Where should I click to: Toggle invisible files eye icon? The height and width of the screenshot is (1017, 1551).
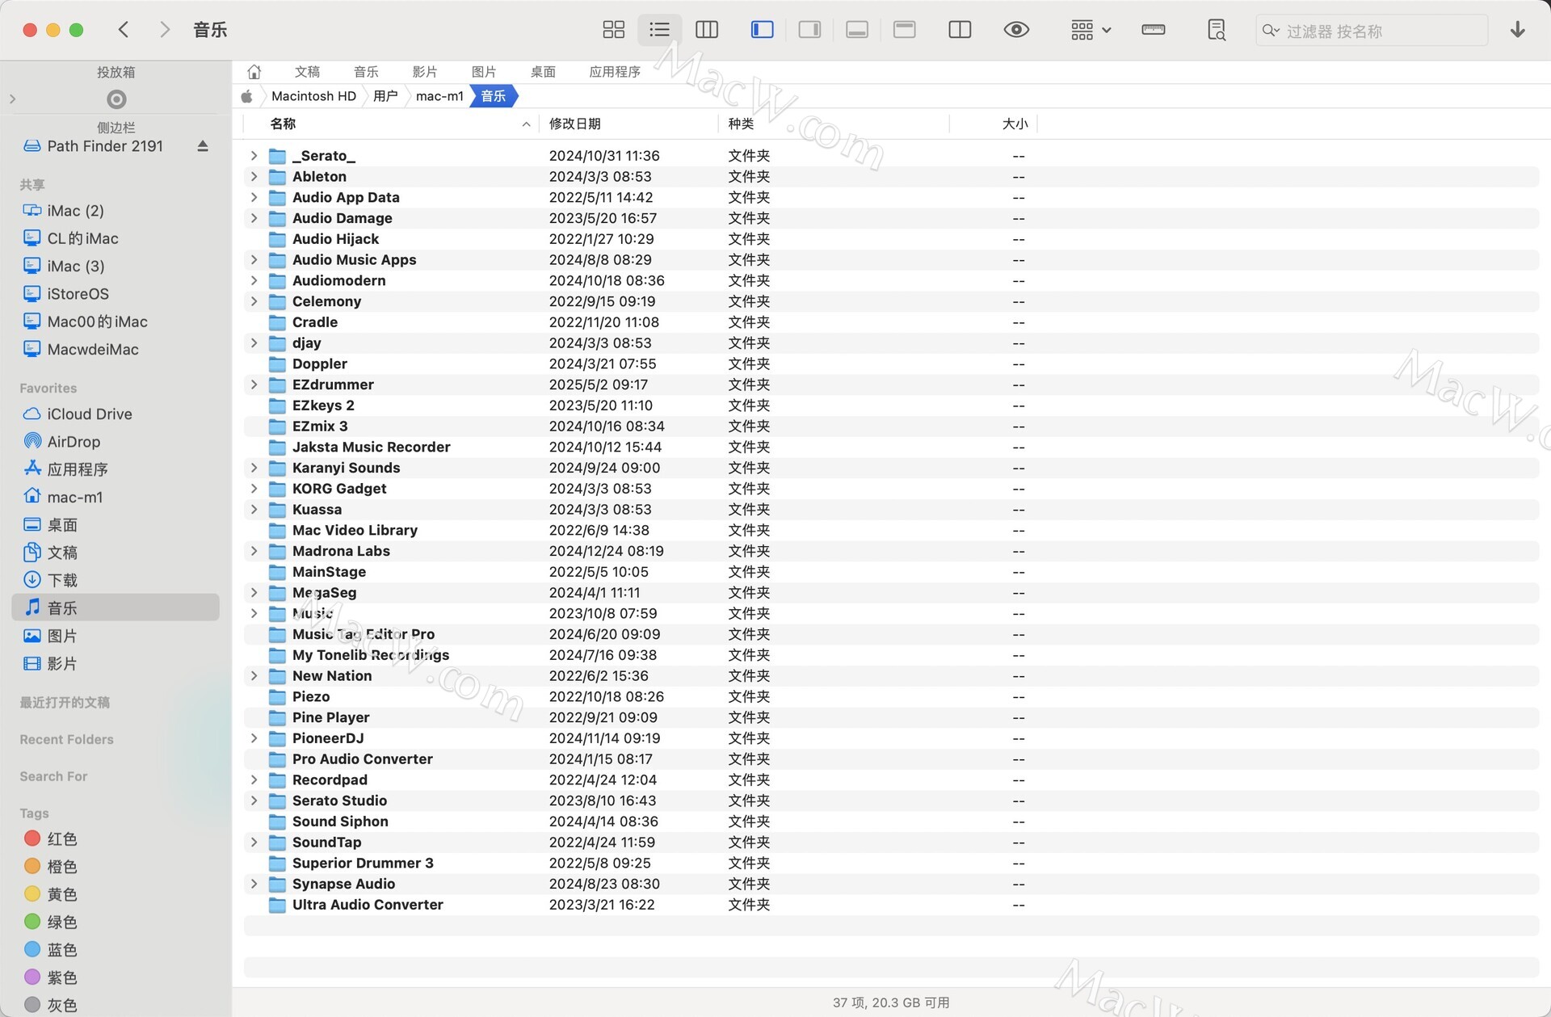[1016, 30]
